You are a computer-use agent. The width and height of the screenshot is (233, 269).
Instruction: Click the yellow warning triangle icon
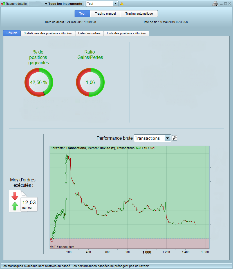point(122,4)
